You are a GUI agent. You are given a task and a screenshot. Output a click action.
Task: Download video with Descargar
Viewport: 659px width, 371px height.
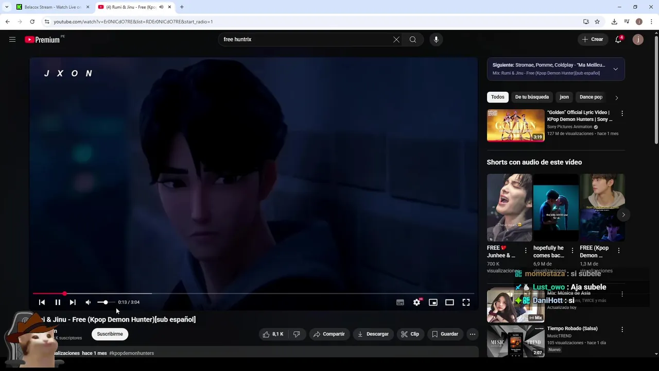coord(373,334)
